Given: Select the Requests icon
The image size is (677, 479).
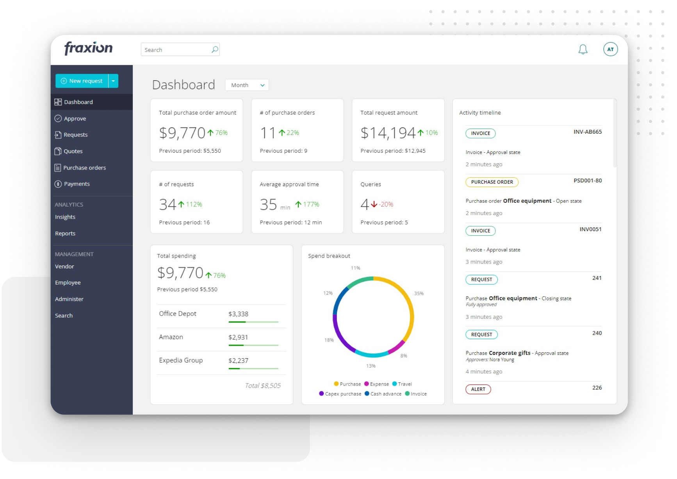Looking at the screenshot, I should point(58,134).
